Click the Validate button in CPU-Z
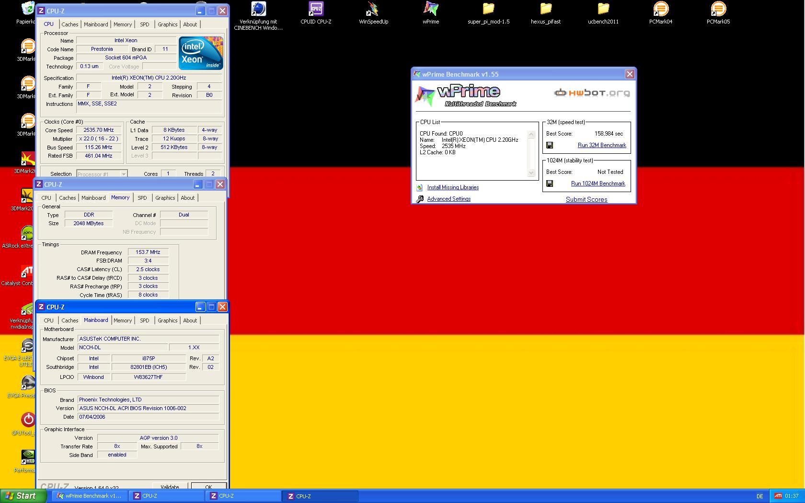The image size is (805, 503). click(170, 486)
